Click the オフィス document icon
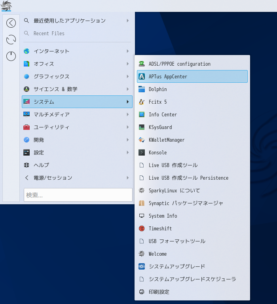Image resolution: width=277 pixels, height=304 pixels. pos(27,64)
